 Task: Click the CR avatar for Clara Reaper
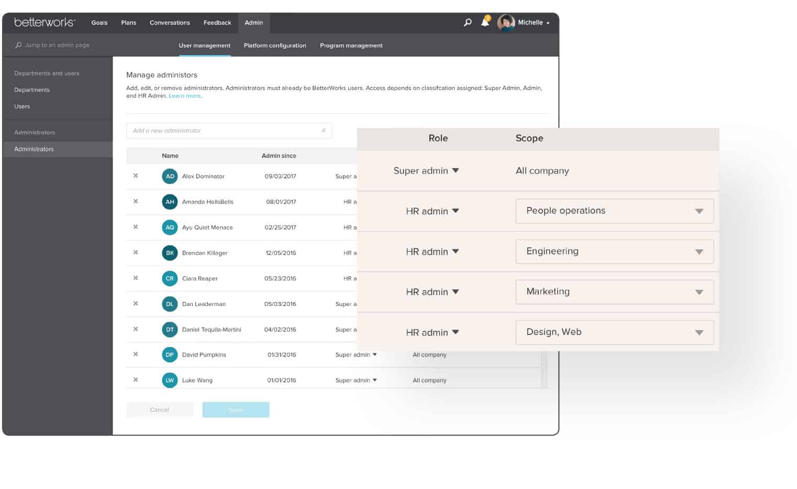click(170, 278)
